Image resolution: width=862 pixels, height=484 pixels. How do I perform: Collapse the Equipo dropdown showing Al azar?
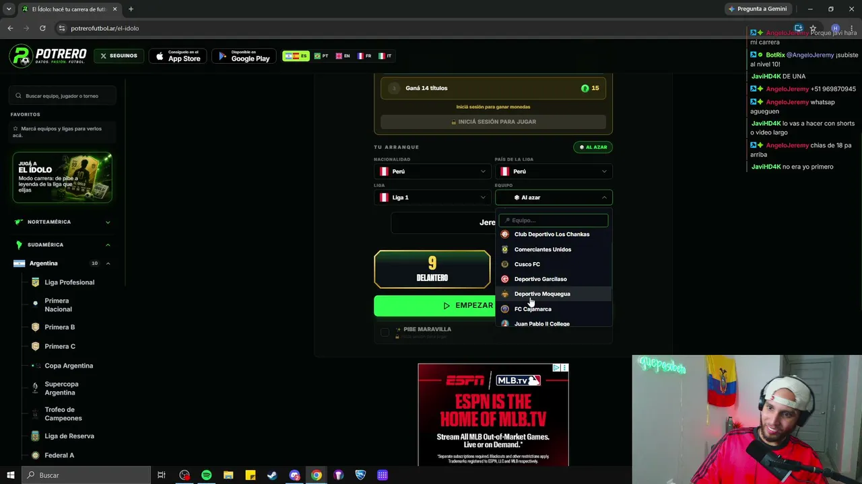(x=554, y=198)
